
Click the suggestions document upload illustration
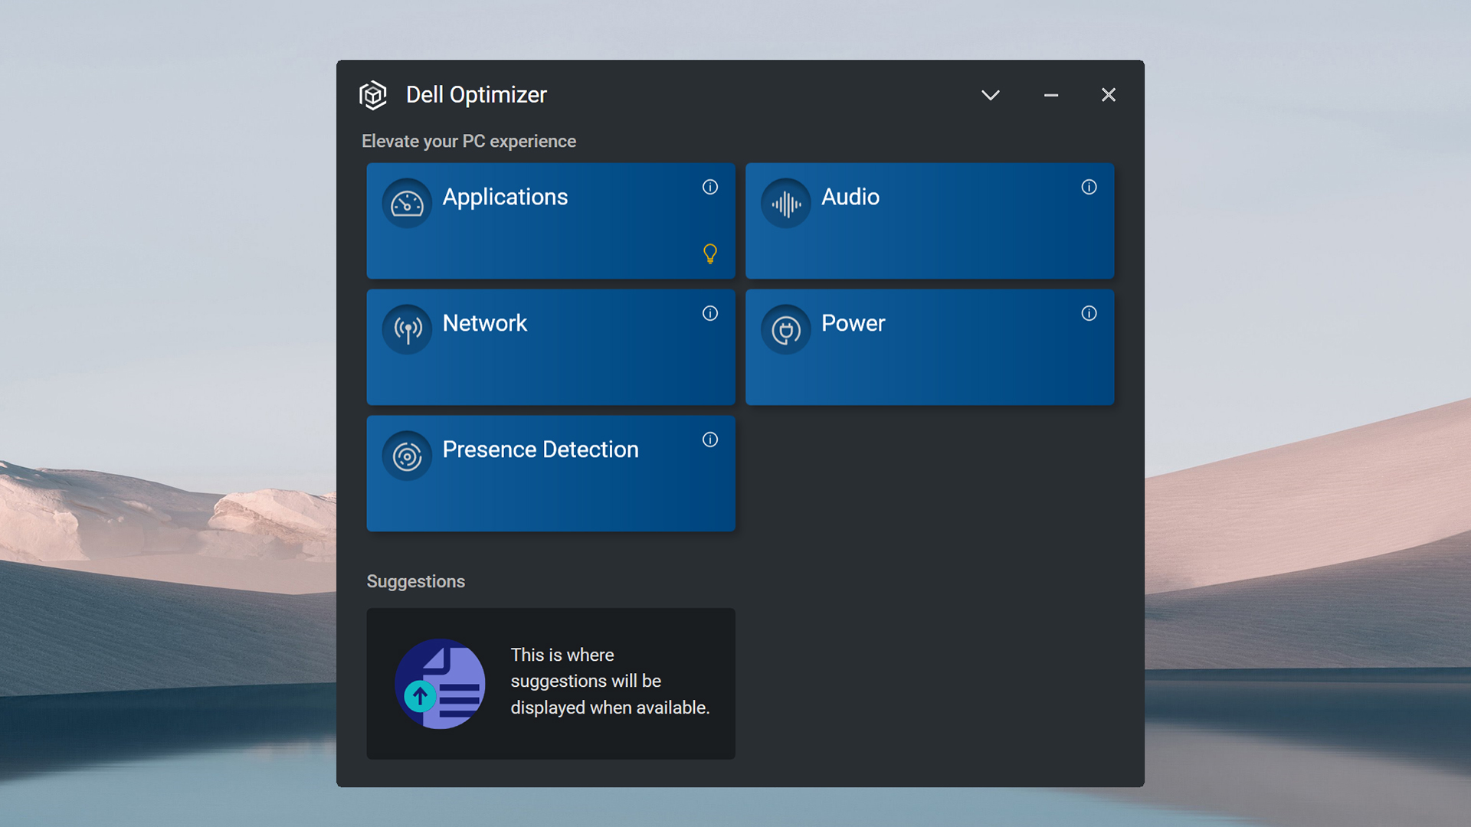tap(440, 684)
